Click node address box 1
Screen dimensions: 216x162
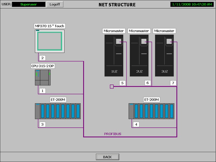[42, 91]
